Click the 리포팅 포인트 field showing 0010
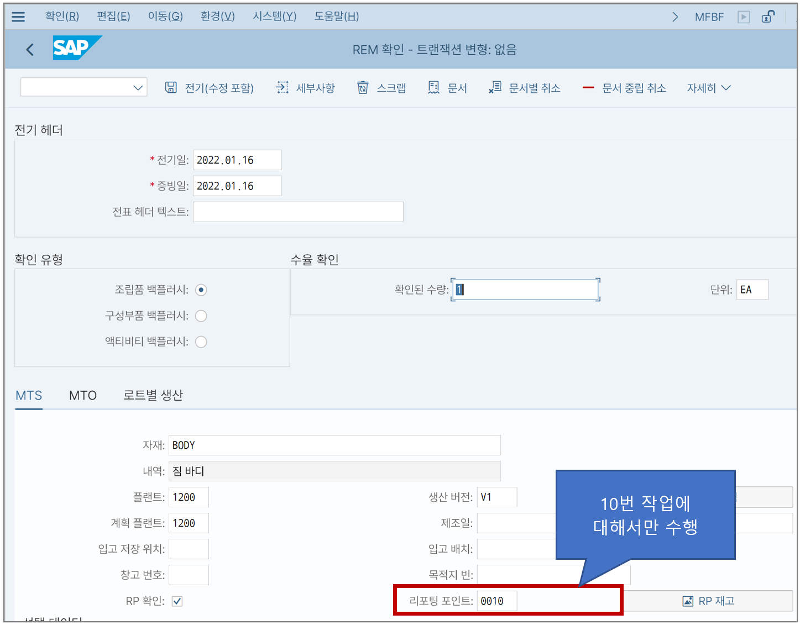The image size is (800, 625). point(497,601)
